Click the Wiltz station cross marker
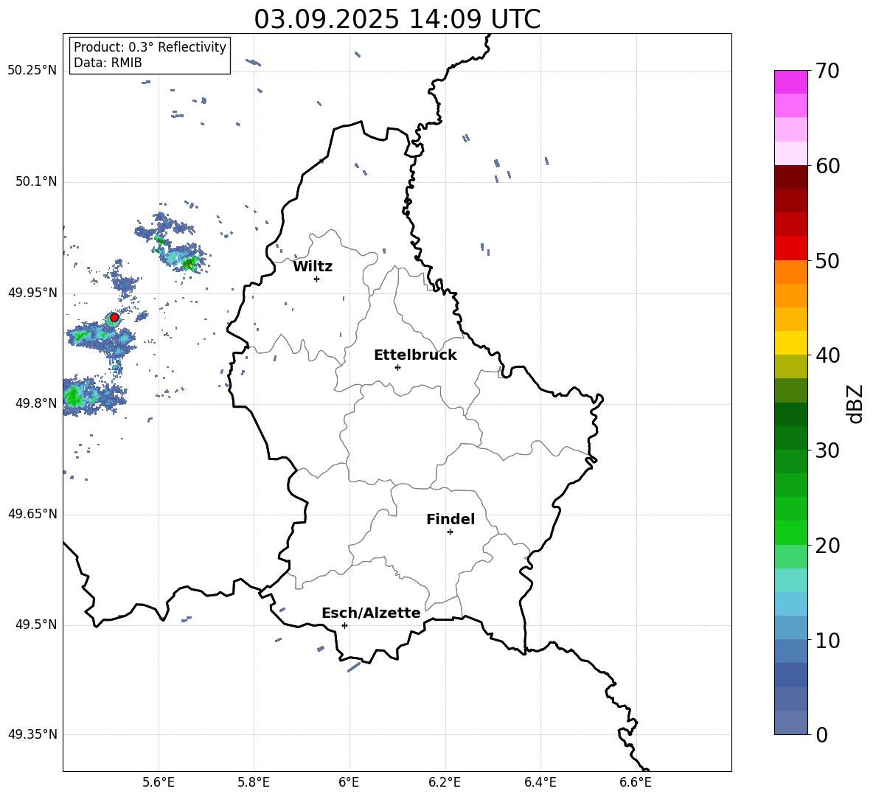The width and height of the screenshot is (873, 797). tap(317, 279)
